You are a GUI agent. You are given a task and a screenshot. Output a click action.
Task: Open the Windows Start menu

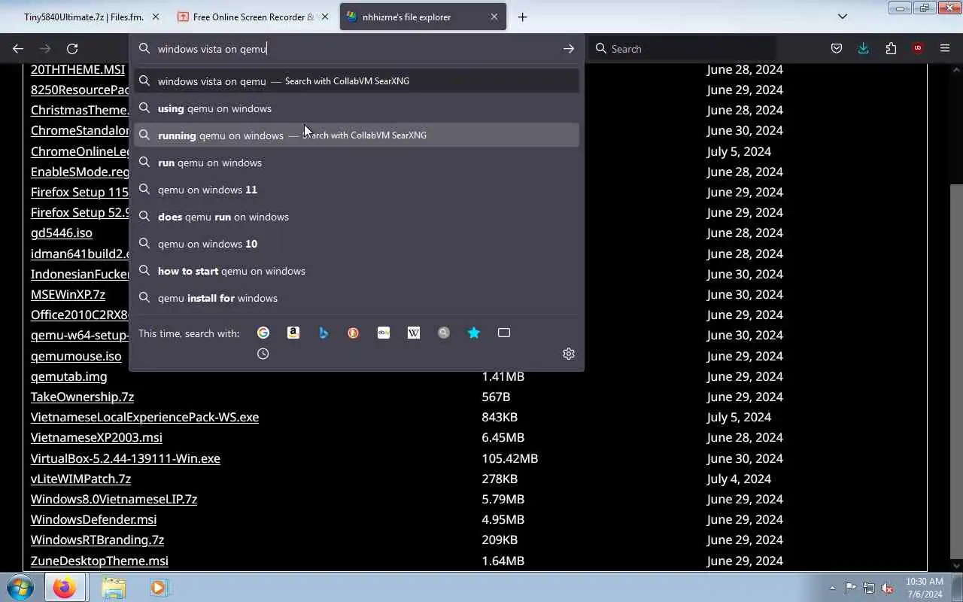[x=20, y=587]
